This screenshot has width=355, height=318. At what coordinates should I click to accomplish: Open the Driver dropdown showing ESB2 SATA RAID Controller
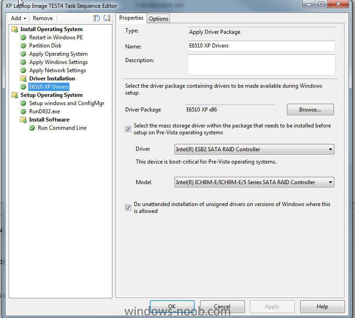[254, 149]
